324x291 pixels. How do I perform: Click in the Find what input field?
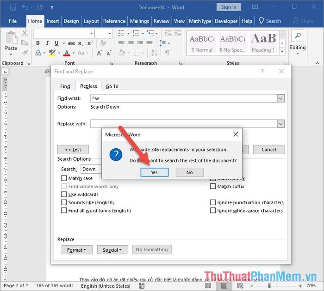pos(184,98)
